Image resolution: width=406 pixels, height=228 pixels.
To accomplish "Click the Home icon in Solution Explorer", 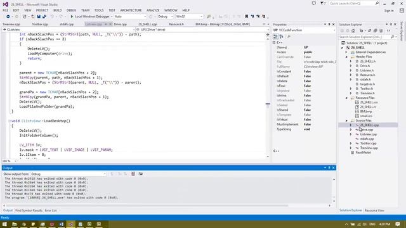I will 353,31.
